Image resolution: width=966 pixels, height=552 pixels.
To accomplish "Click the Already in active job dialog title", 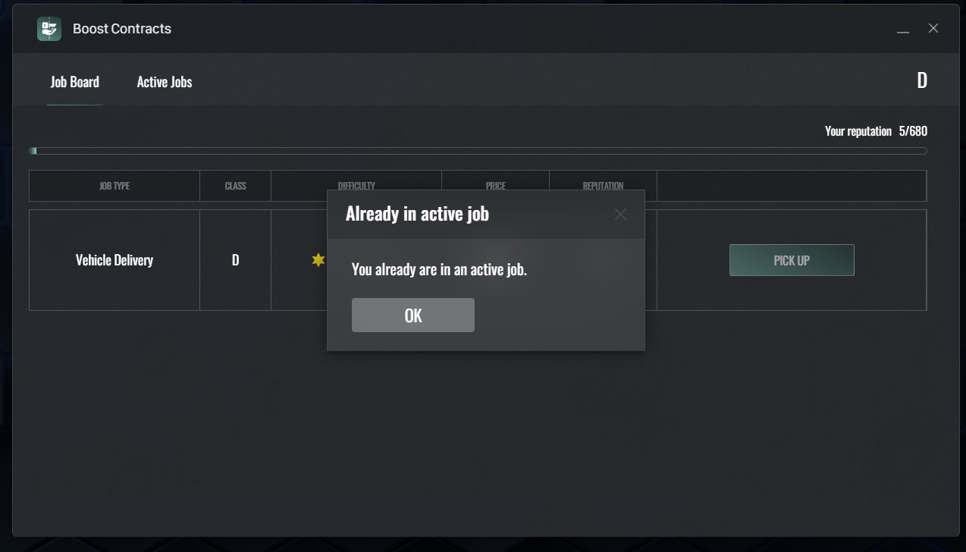I will click(x=416, y=214).
